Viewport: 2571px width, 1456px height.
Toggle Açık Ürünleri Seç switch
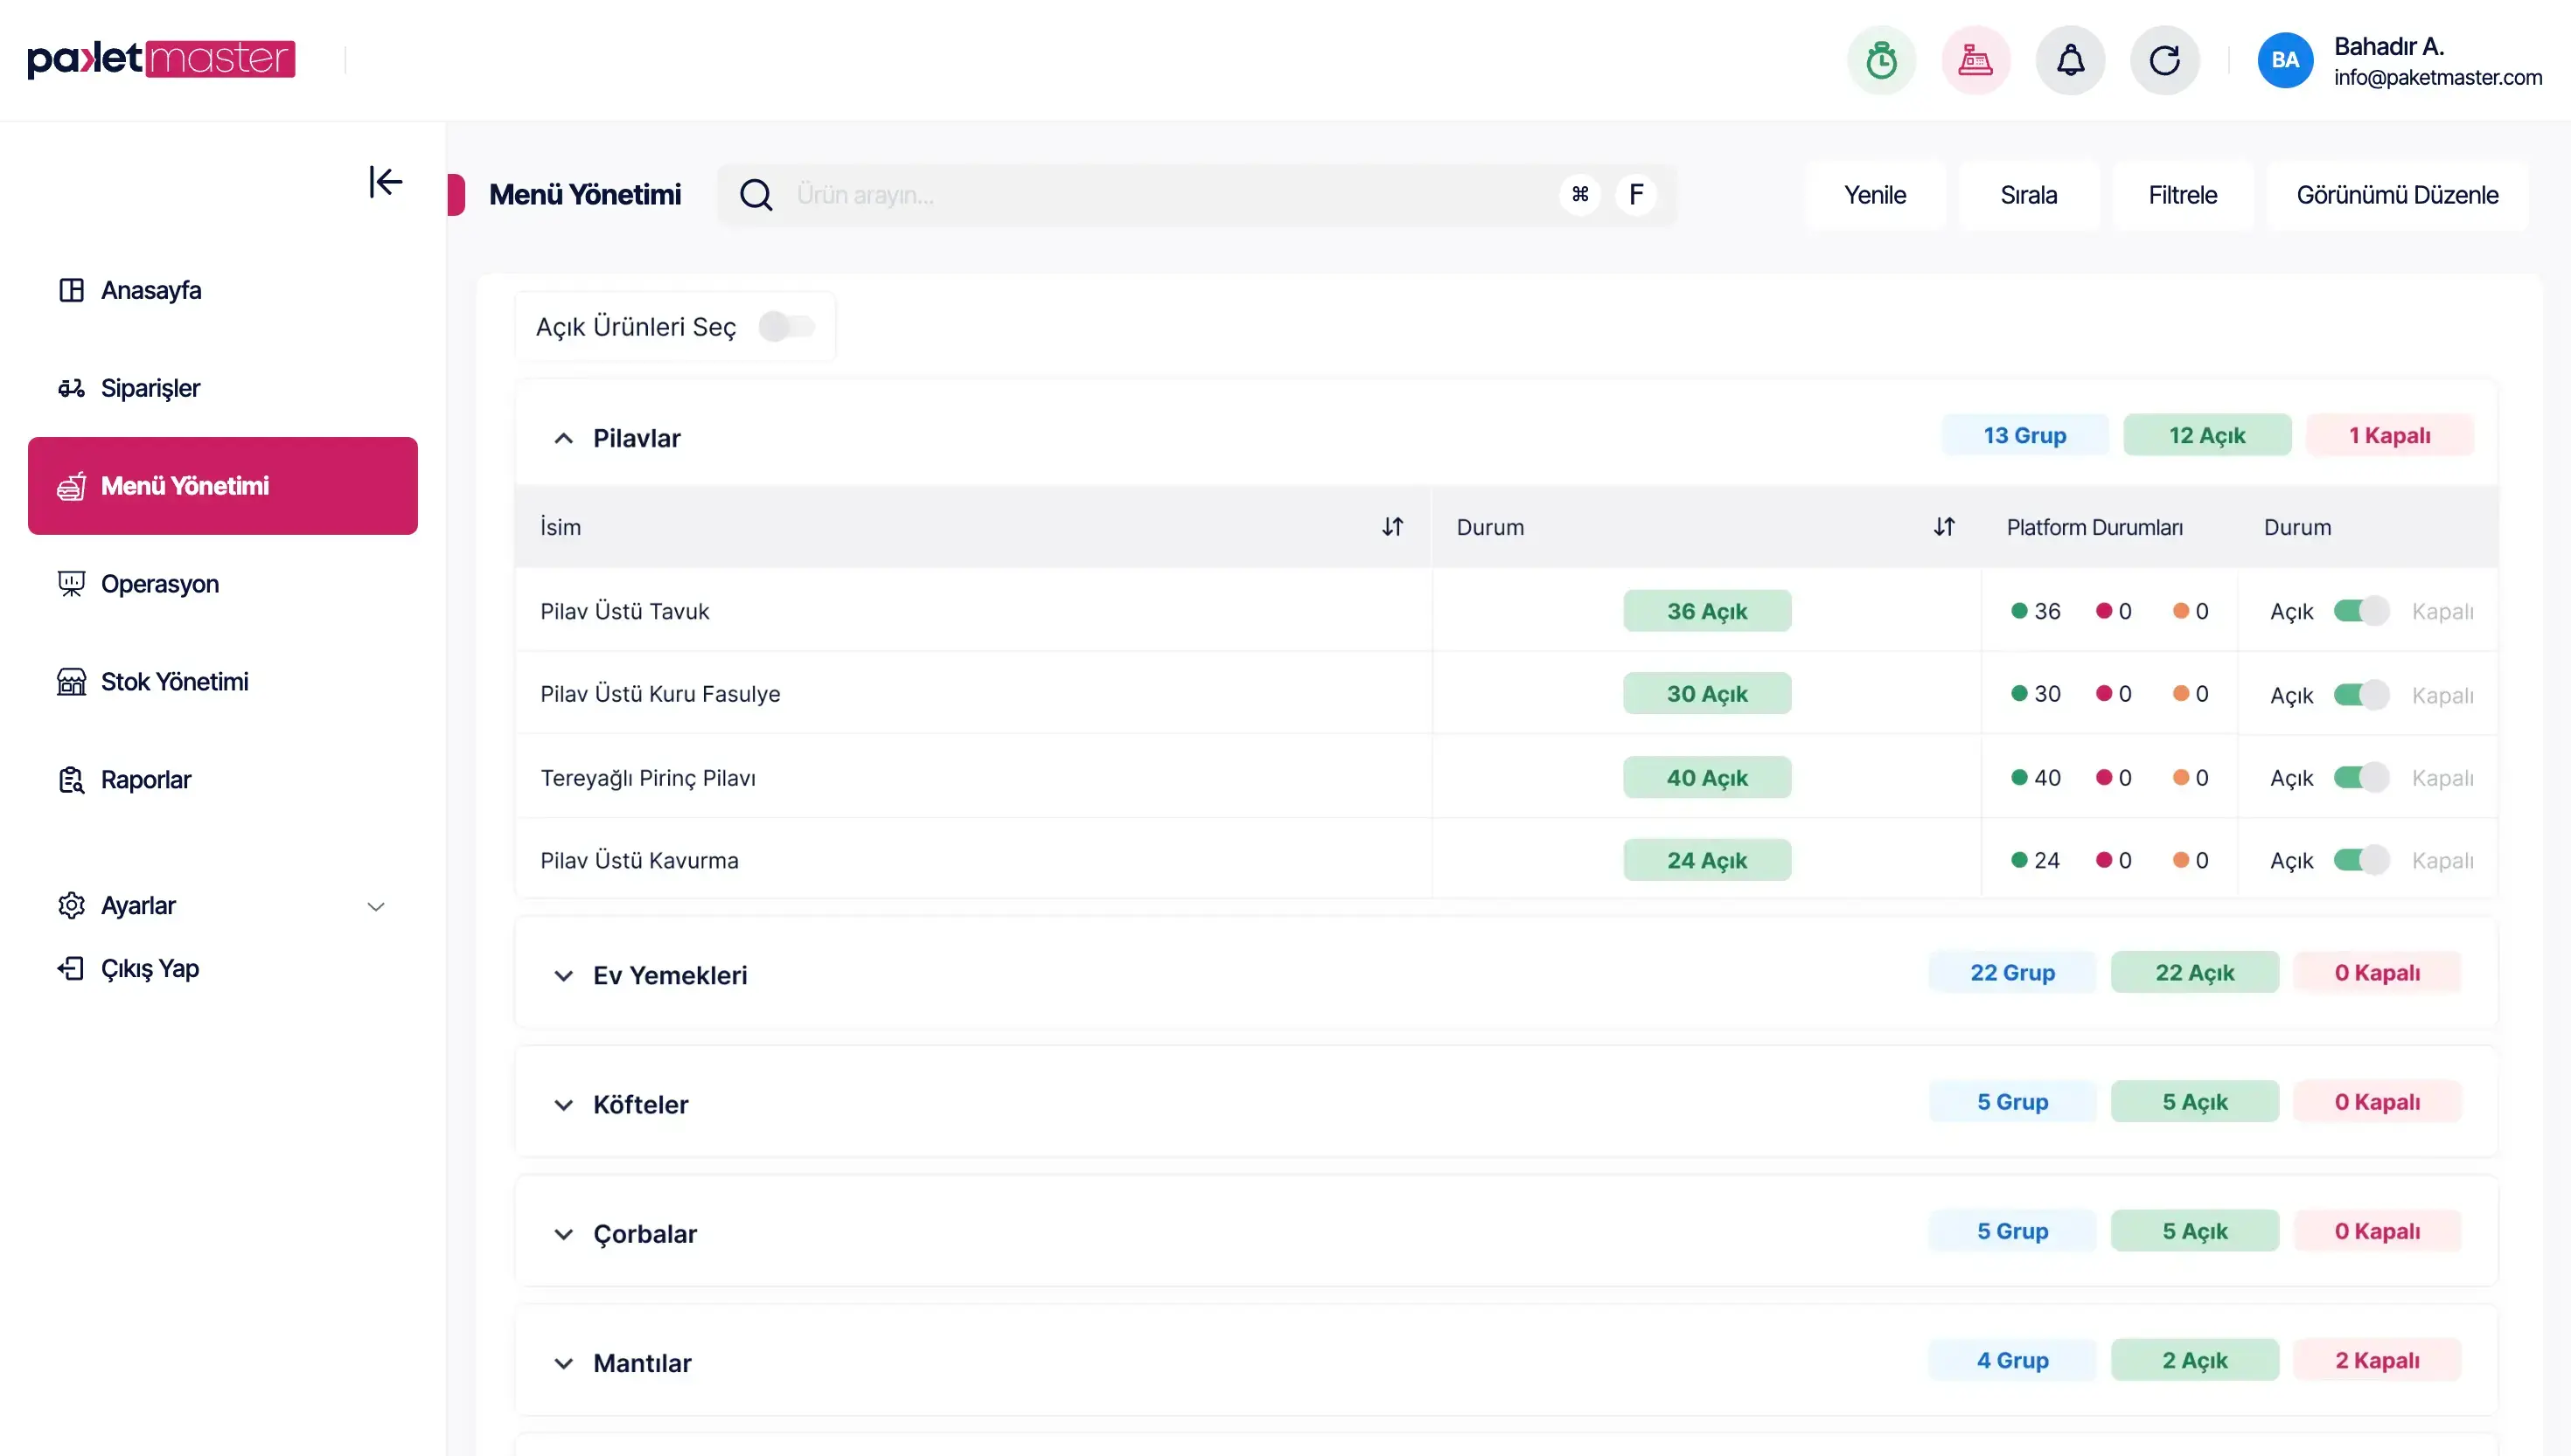tap(786, 326)
